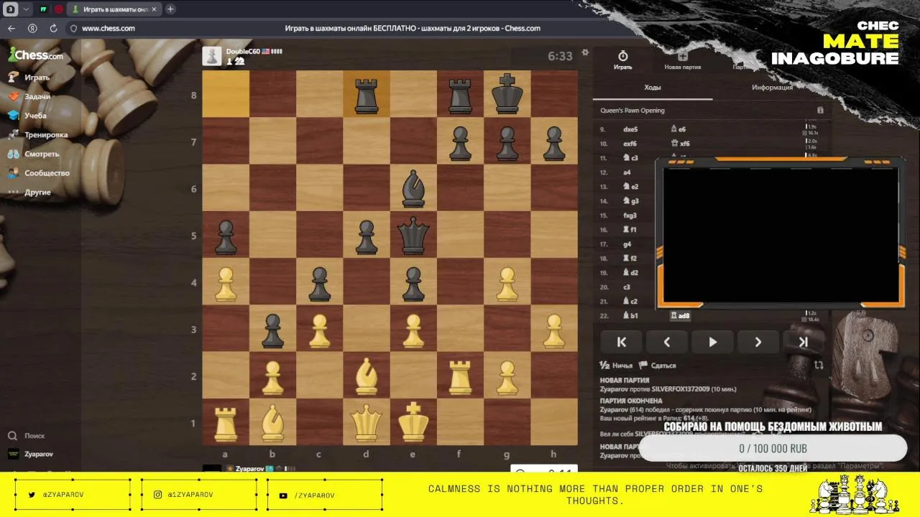
Task: Switch to the Ходы moves tab
Action: pos(653,88)
